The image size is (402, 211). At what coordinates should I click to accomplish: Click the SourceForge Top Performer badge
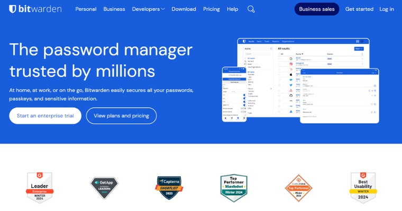pos(298,188)
